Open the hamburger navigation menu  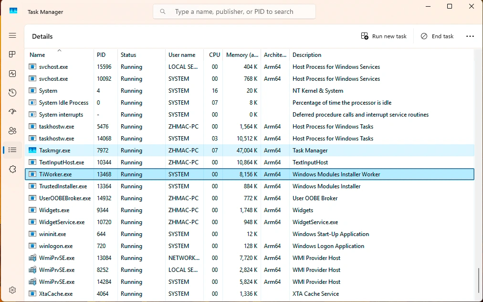click(x=12, y=35)
